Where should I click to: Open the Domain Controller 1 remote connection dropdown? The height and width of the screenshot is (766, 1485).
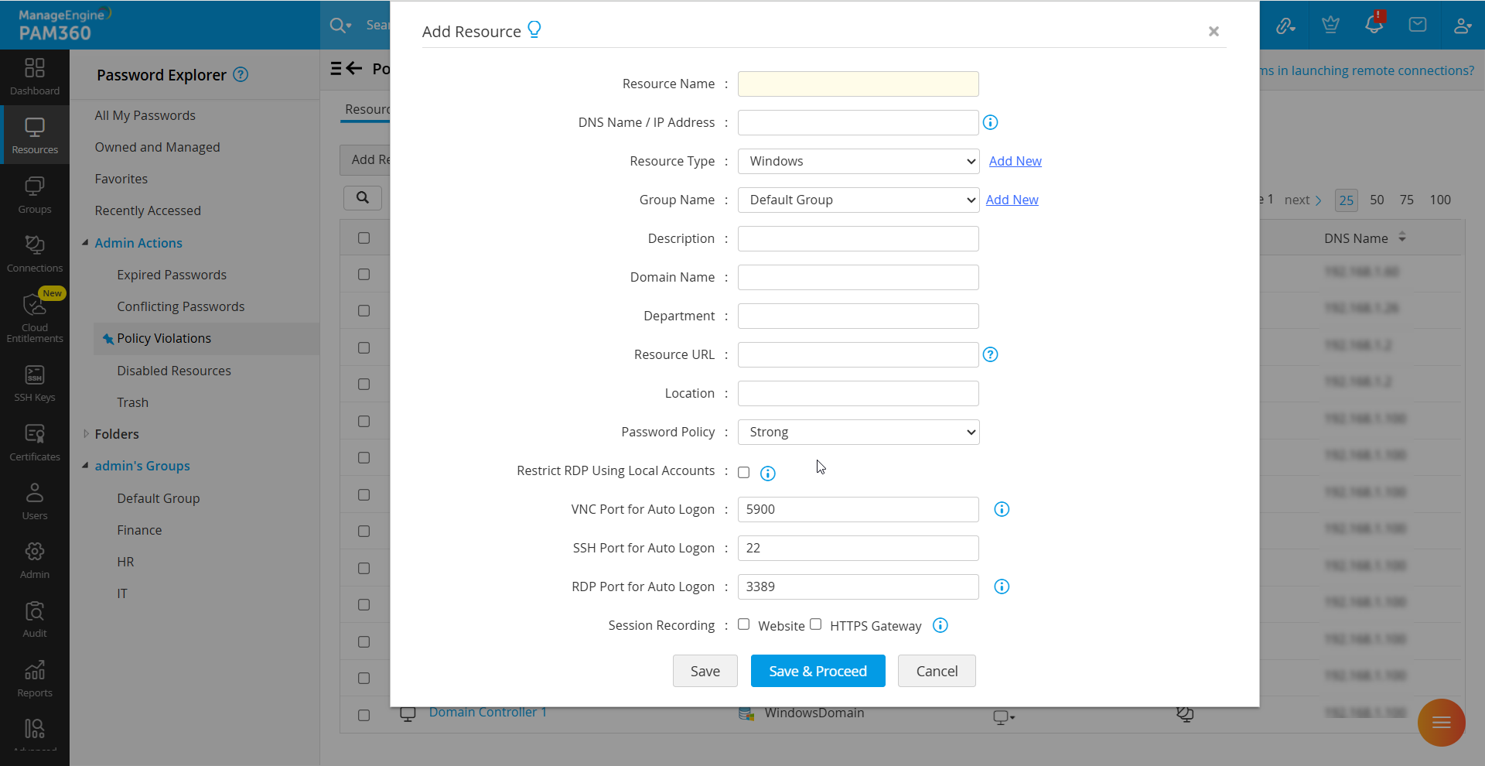tap(1004, 716)
